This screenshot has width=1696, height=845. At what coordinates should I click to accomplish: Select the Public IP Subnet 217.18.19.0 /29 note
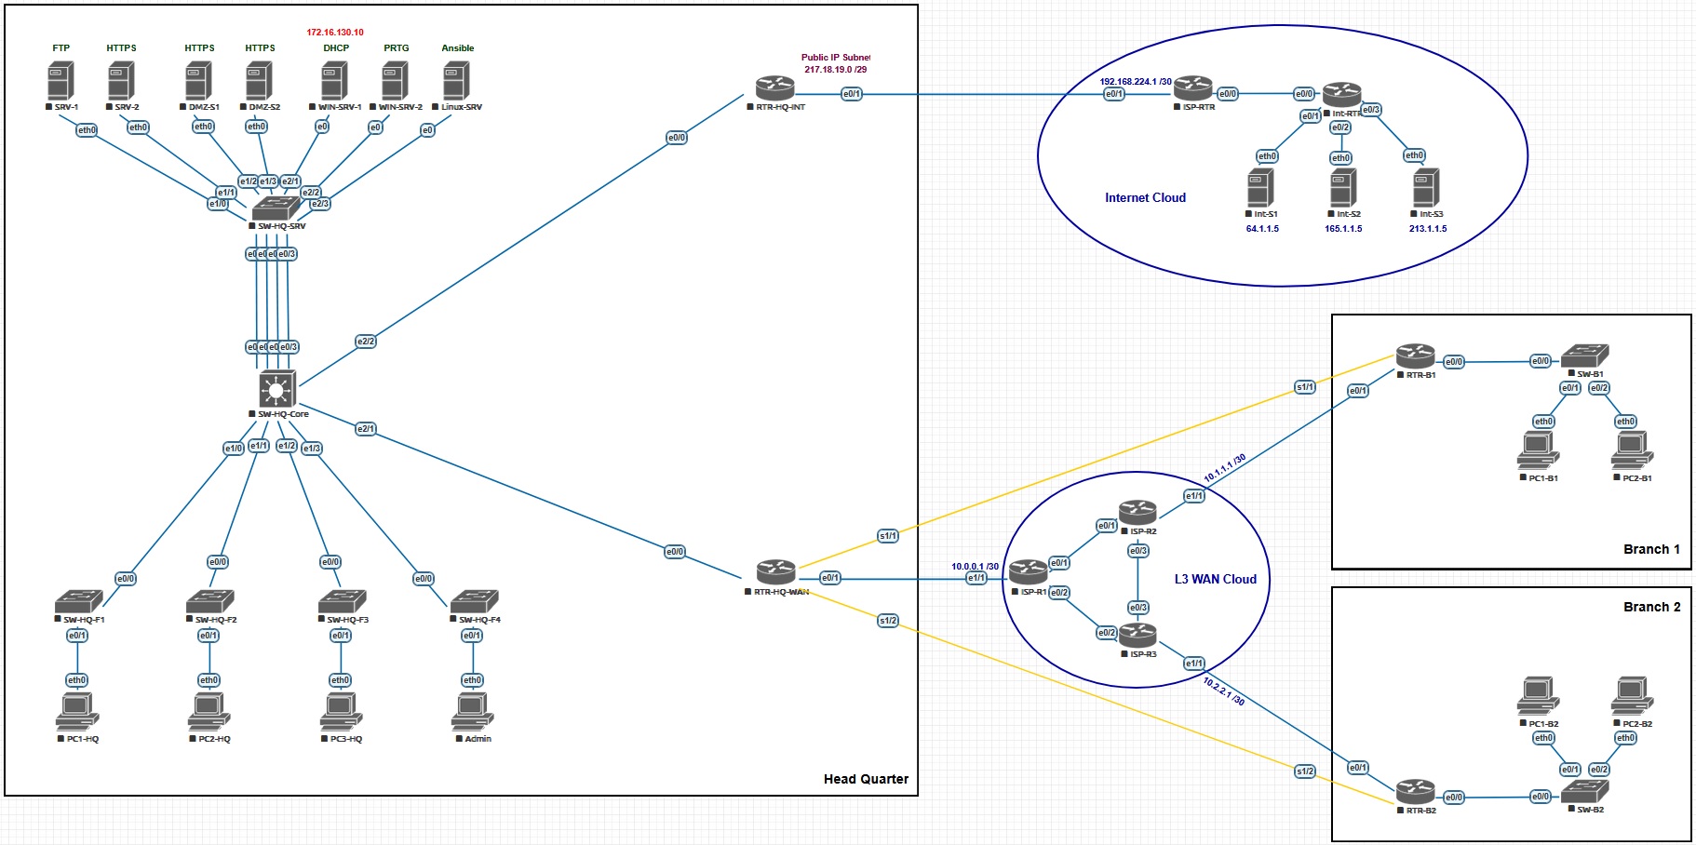click(836, 63)
